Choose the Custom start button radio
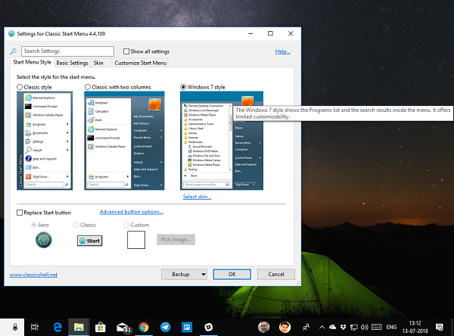454x336 pixels. (126, 225)
